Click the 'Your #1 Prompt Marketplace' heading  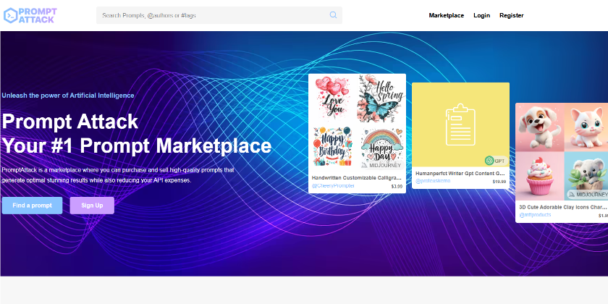click(x=137, y=145)
